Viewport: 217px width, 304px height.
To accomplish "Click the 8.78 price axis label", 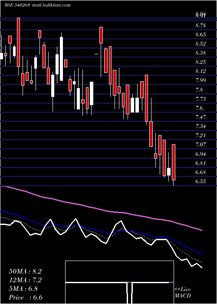I will tap(201, 25).
